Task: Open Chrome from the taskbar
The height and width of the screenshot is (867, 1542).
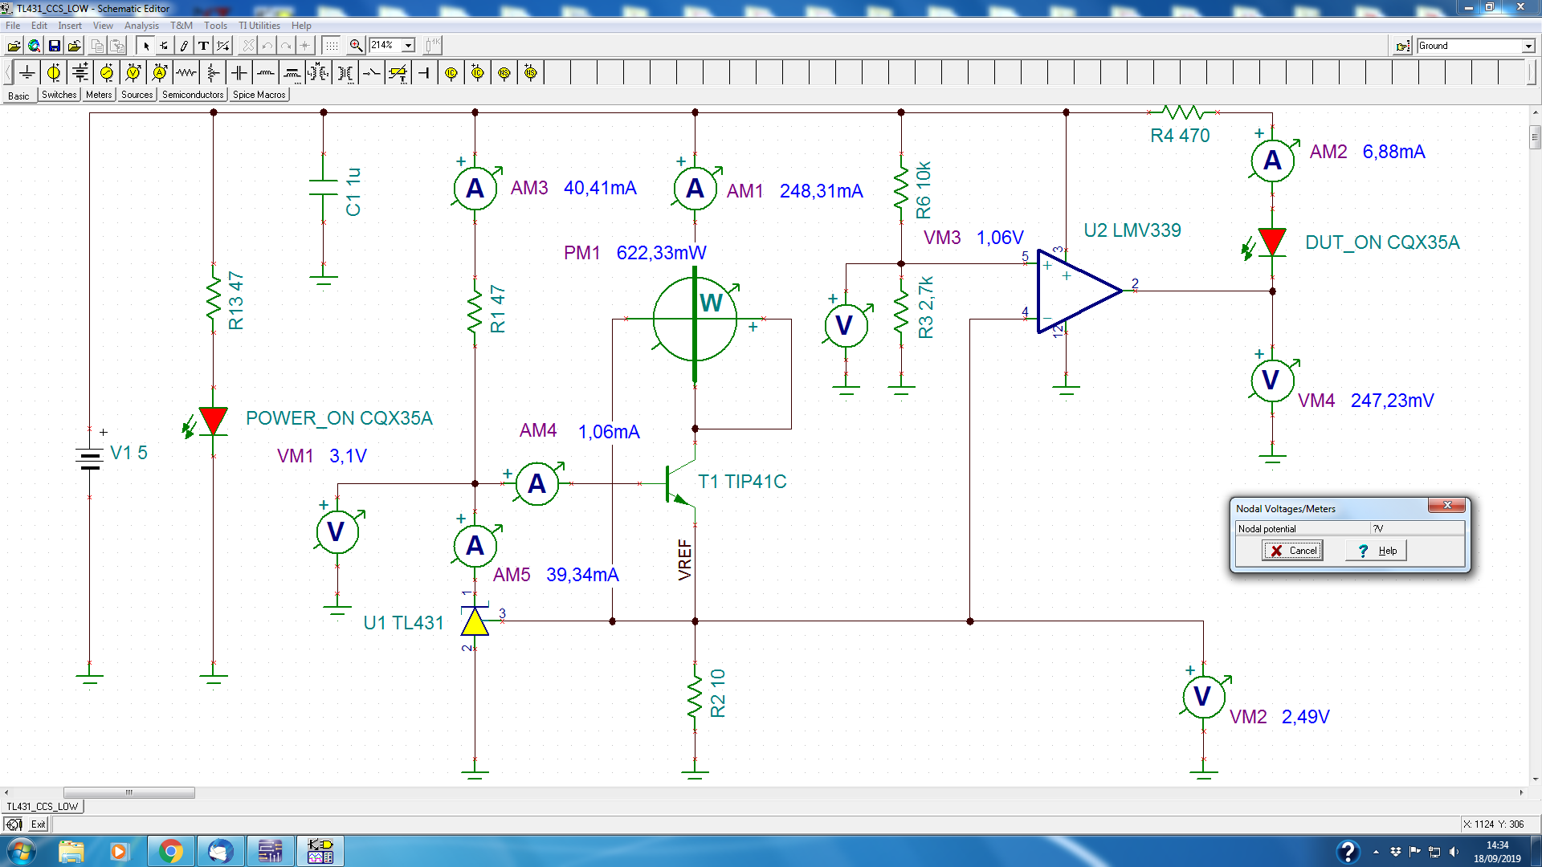Action: point(170,851)
